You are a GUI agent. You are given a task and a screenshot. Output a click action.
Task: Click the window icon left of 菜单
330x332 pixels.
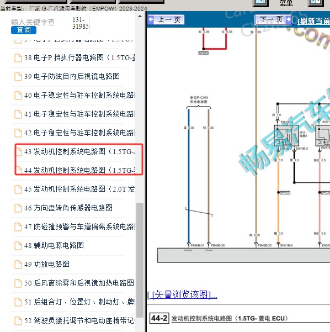click(x=261, y=3)
